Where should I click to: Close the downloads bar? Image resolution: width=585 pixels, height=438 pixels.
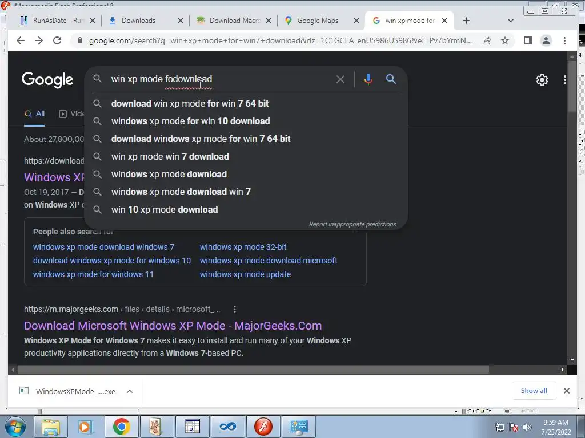(566, 391)
